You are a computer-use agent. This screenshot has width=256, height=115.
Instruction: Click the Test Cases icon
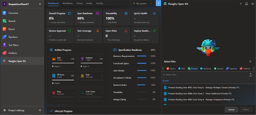coord(82,93)
